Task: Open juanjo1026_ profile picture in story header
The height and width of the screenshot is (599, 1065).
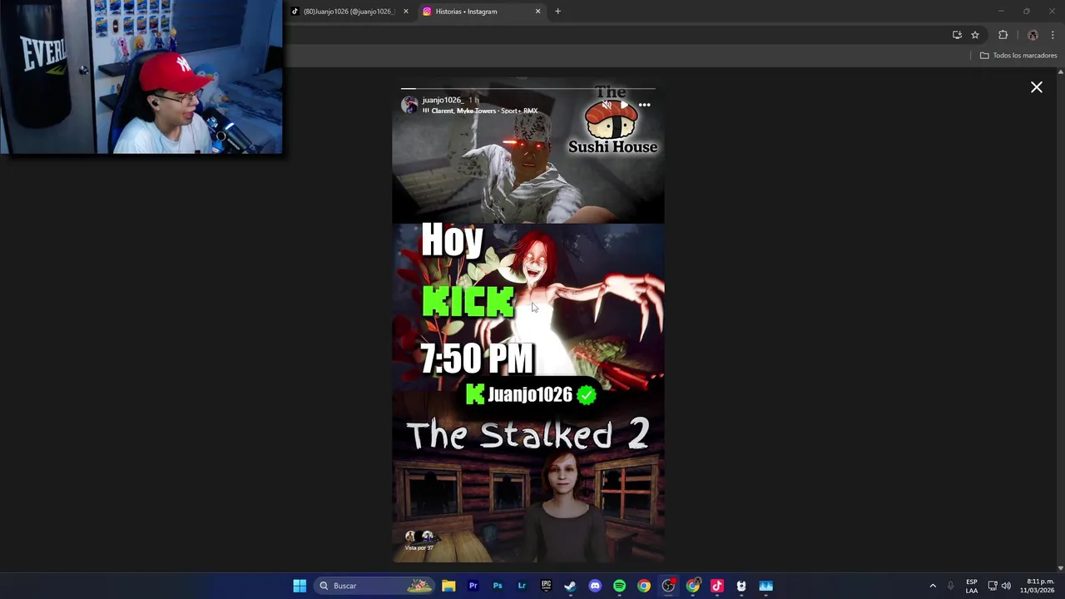Action: 409,104
